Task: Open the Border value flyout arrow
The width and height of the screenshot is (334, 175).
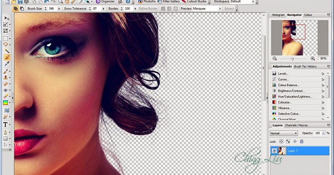Action: coord(135,9)
